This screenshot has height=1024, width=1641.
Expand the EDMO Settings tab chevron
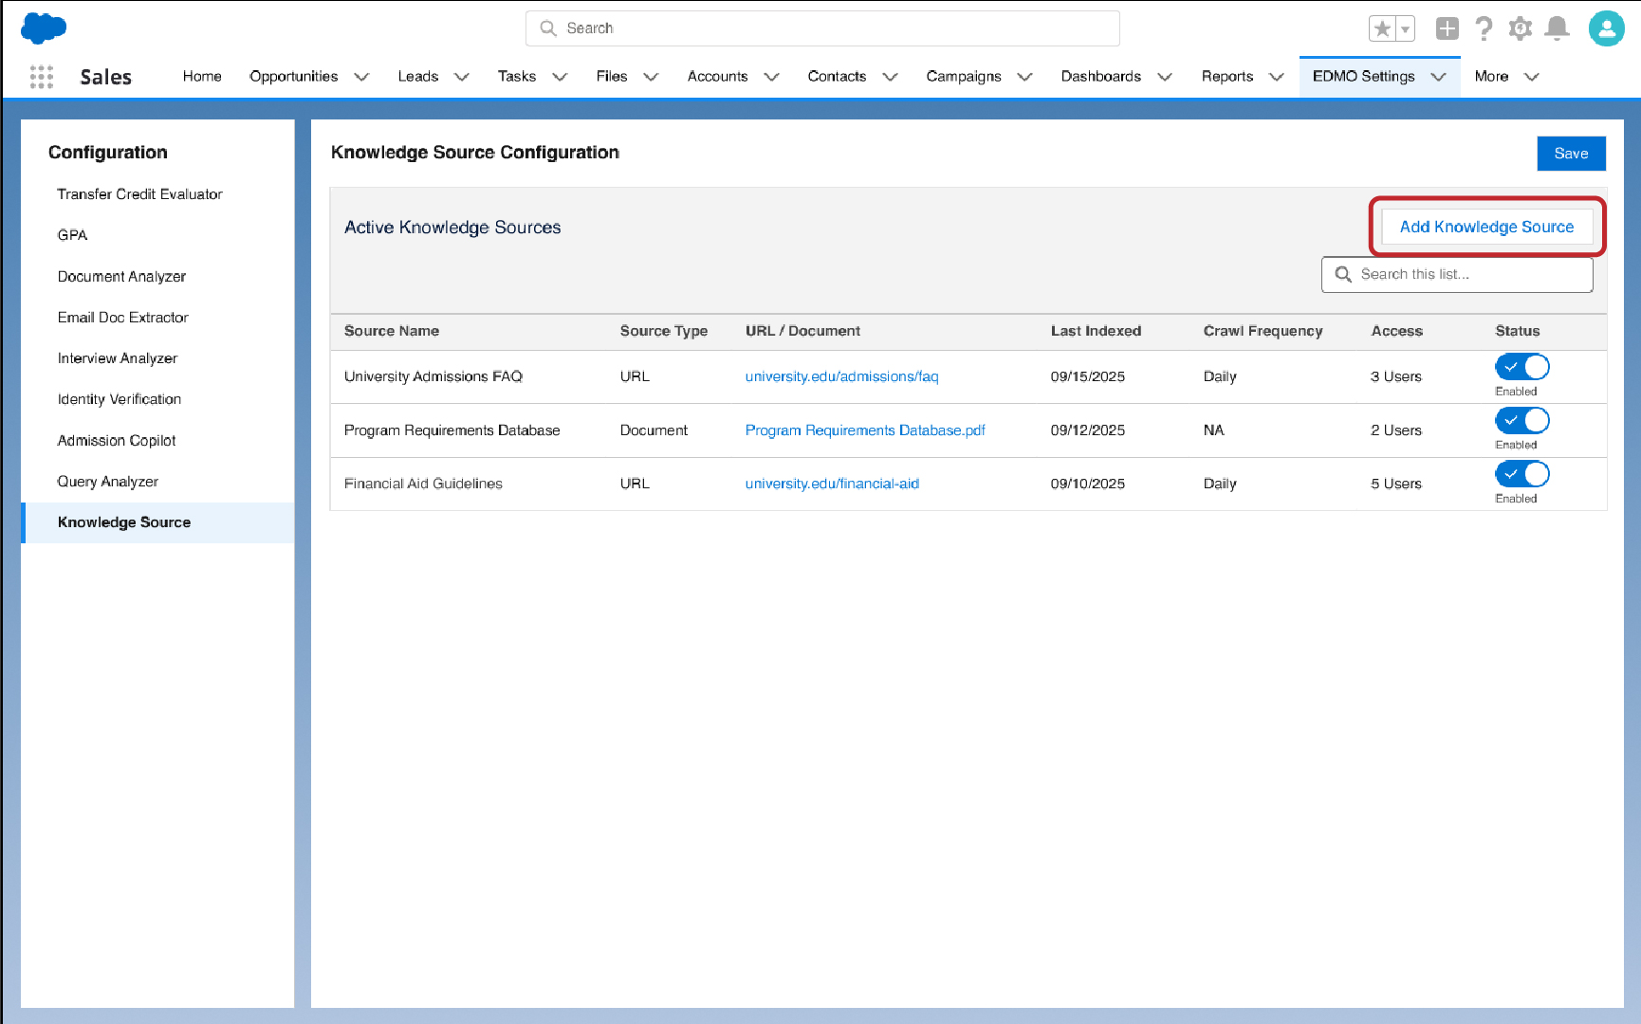[x=1438, y=77]
